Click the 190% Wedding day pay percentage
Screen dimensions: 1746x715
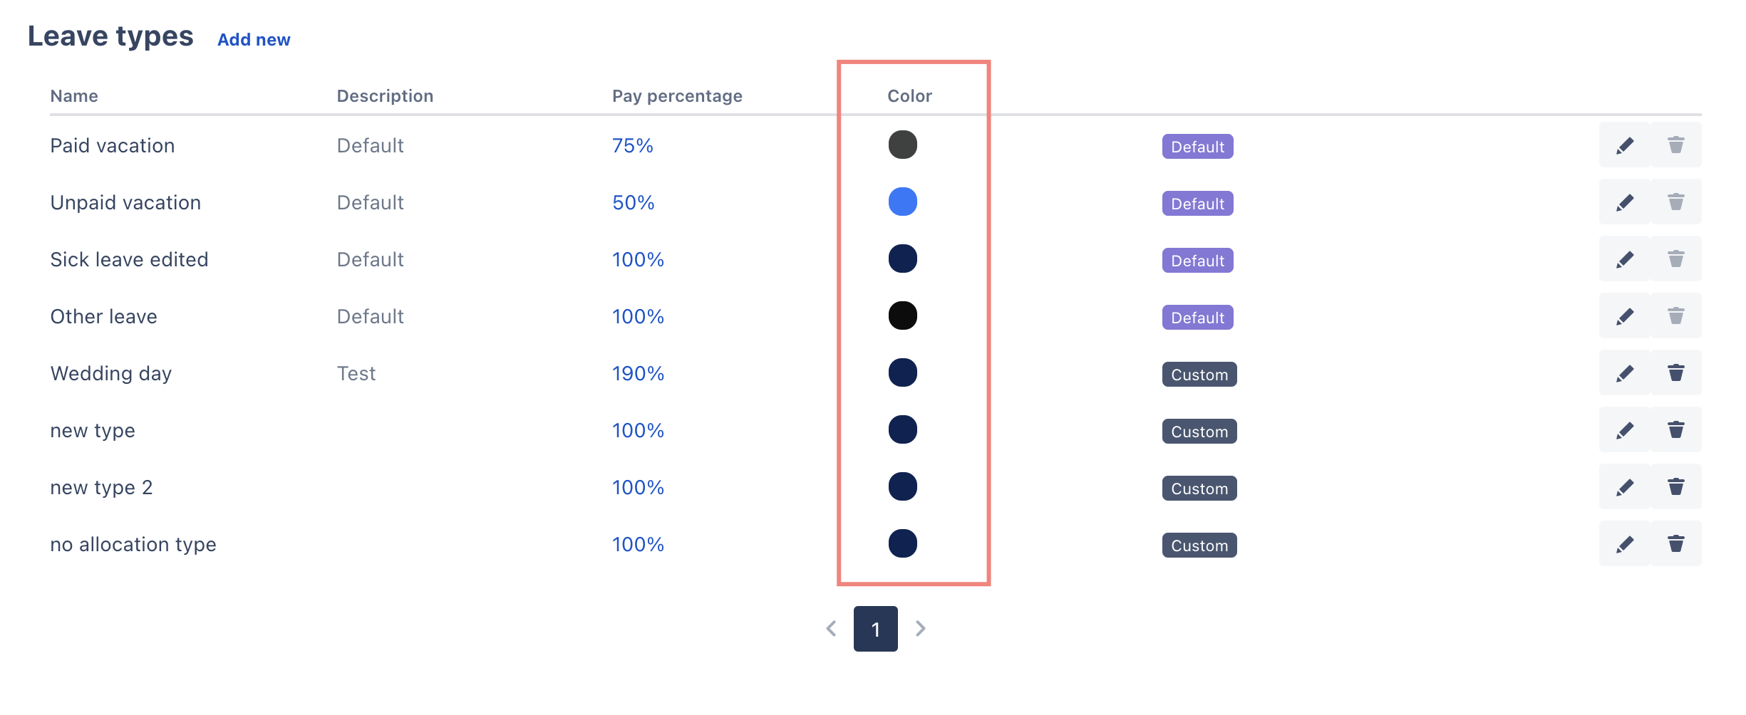[x=638, y=374]
